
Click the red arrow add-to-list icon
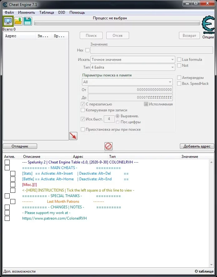click(x=73, y=136)
